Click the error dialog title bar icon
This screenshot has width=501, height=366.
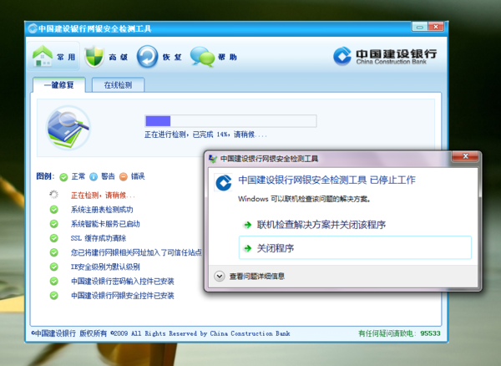tap(213, 159)
